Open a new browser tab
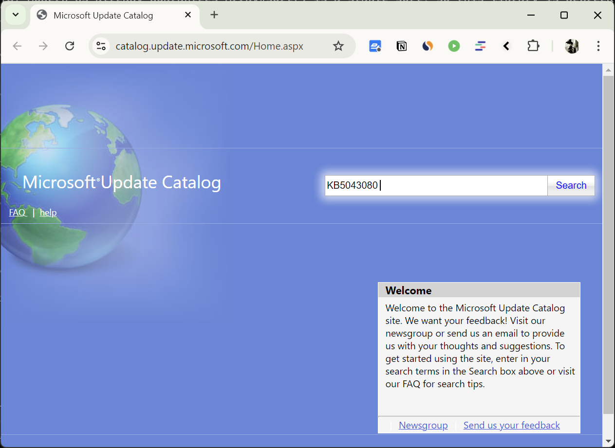The width and height of the screenshot is (615, 448). point(214,15)
